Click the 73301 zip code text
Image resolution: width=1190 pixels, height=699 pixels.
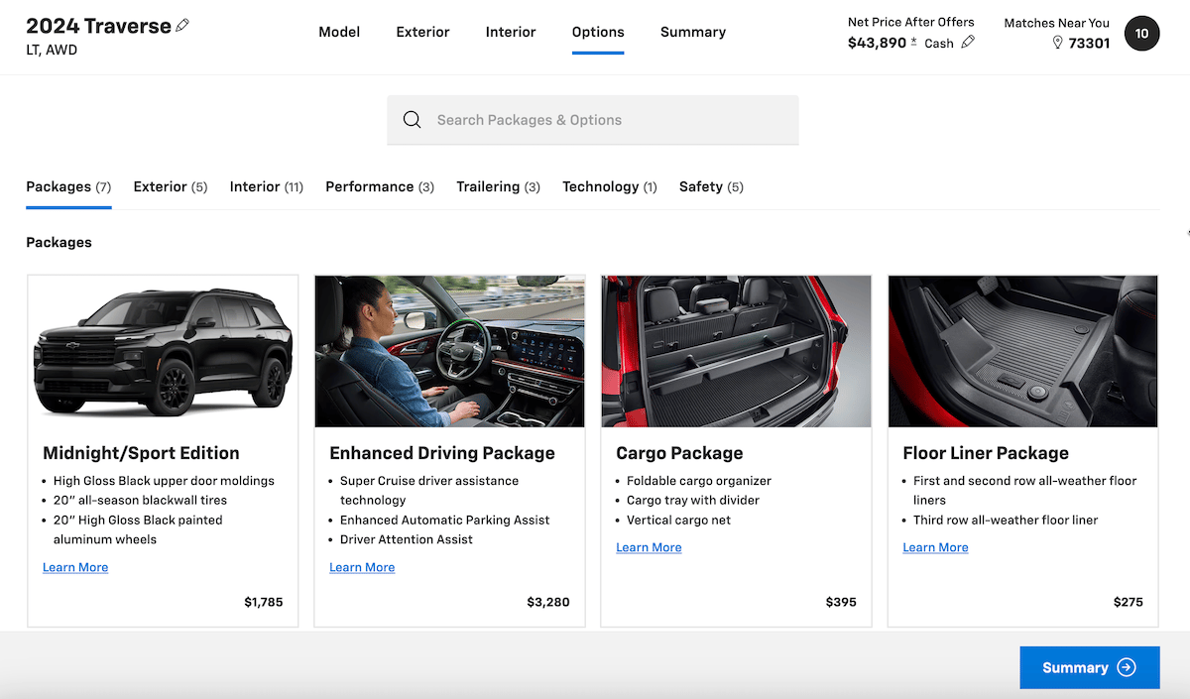(x=1089, y=43)
